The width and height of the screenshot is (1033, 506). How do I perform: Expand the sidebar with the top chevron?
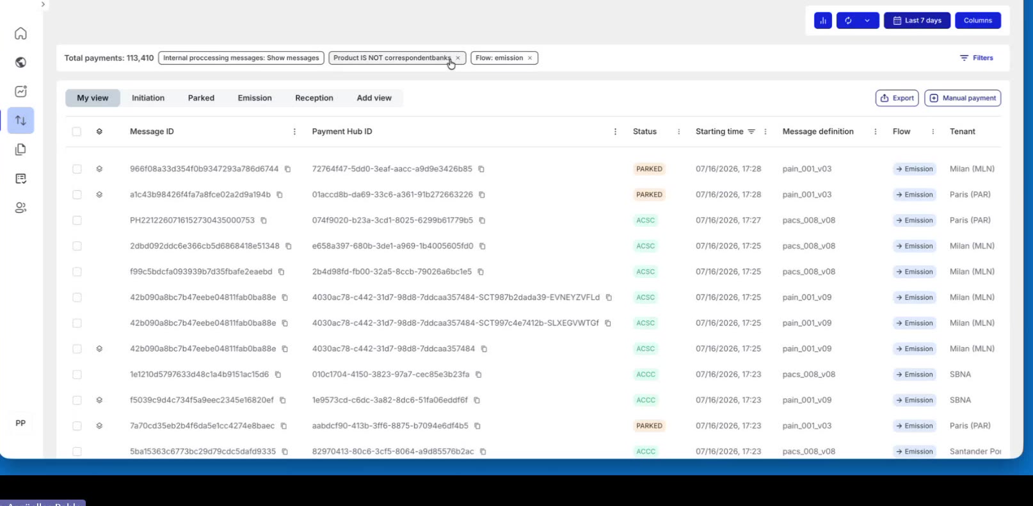coord(43,4)
